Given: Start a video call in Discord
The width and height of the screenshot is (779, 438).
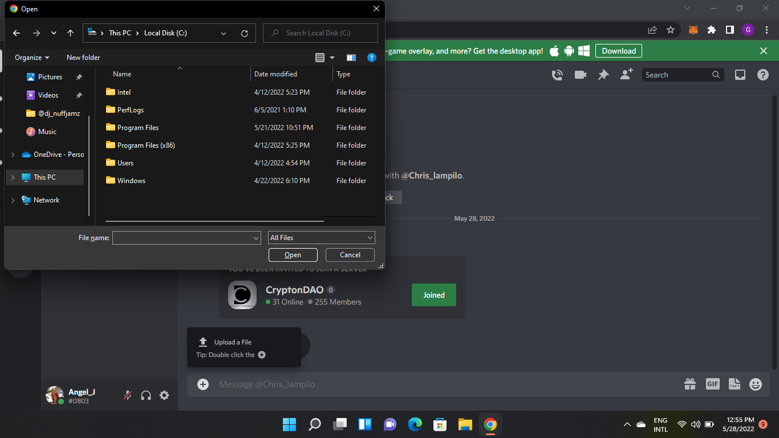Looking at the screenshot, I should point(581,75).
